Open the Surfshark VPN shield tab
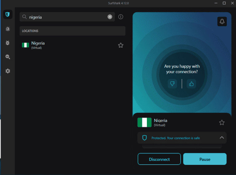Screen dimensions: 236x175 coord(8,14)
